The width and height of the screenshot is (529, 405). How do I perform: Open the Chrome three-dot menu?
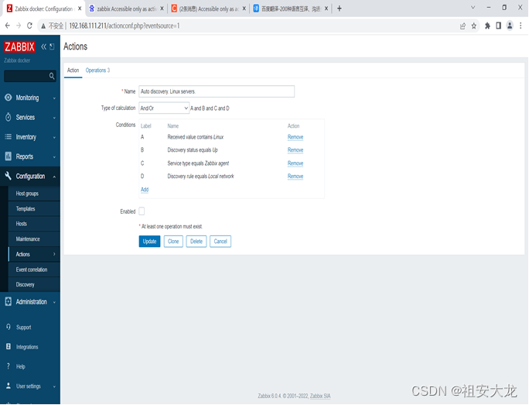click(x=520, y=26)
